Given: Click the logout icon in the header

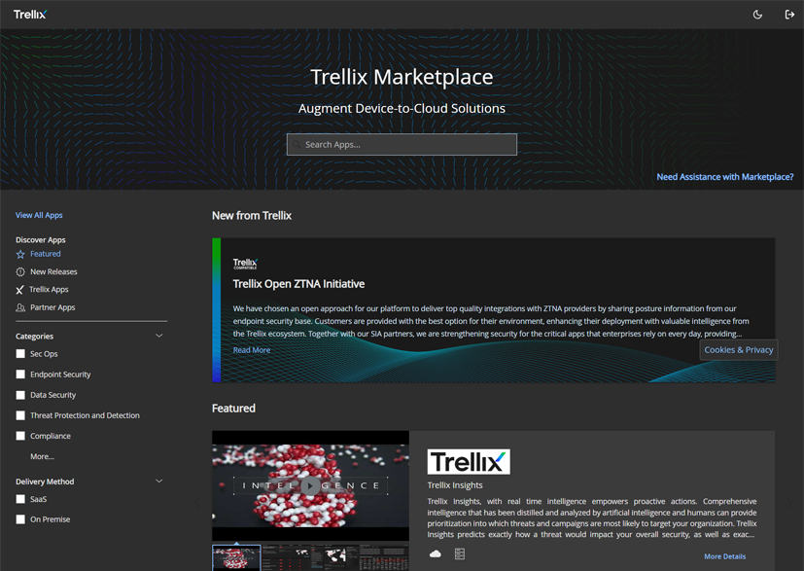Looking at the screenshot, I should (789, 15).
